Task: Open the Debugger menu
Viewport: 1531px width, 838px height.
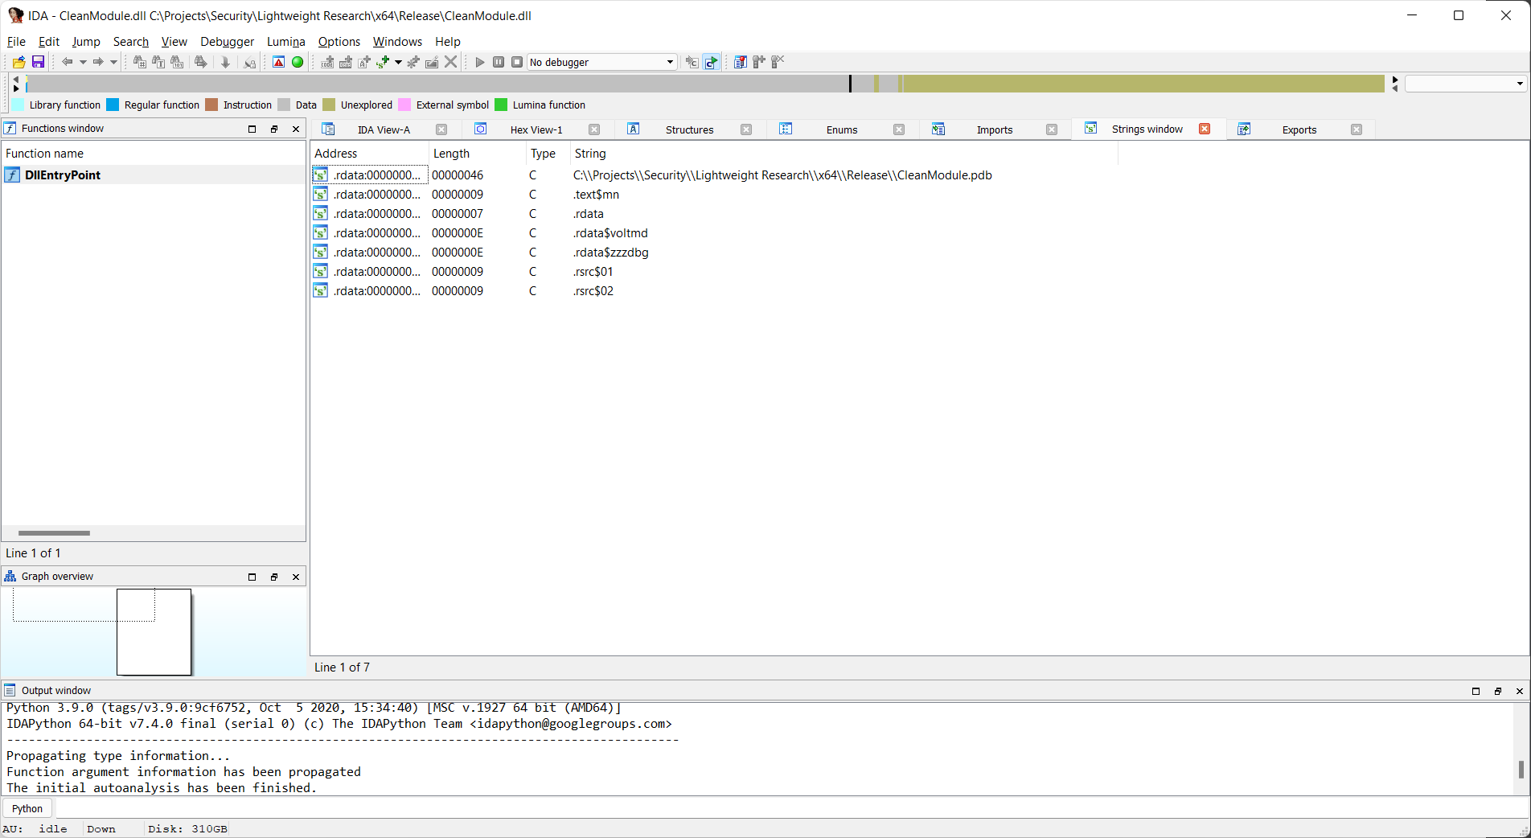Action: (x=227, y=42)
